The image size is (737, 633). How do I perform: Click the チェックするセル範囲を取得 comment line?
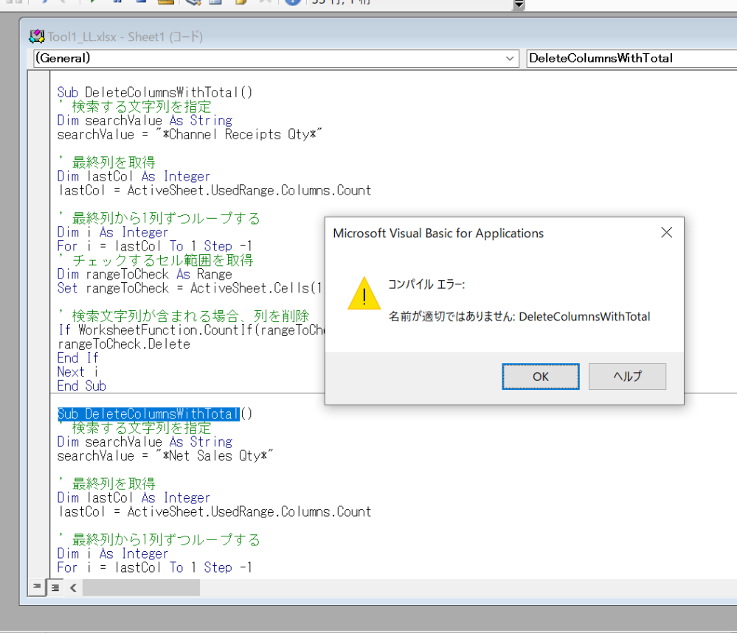click(156, 259)
